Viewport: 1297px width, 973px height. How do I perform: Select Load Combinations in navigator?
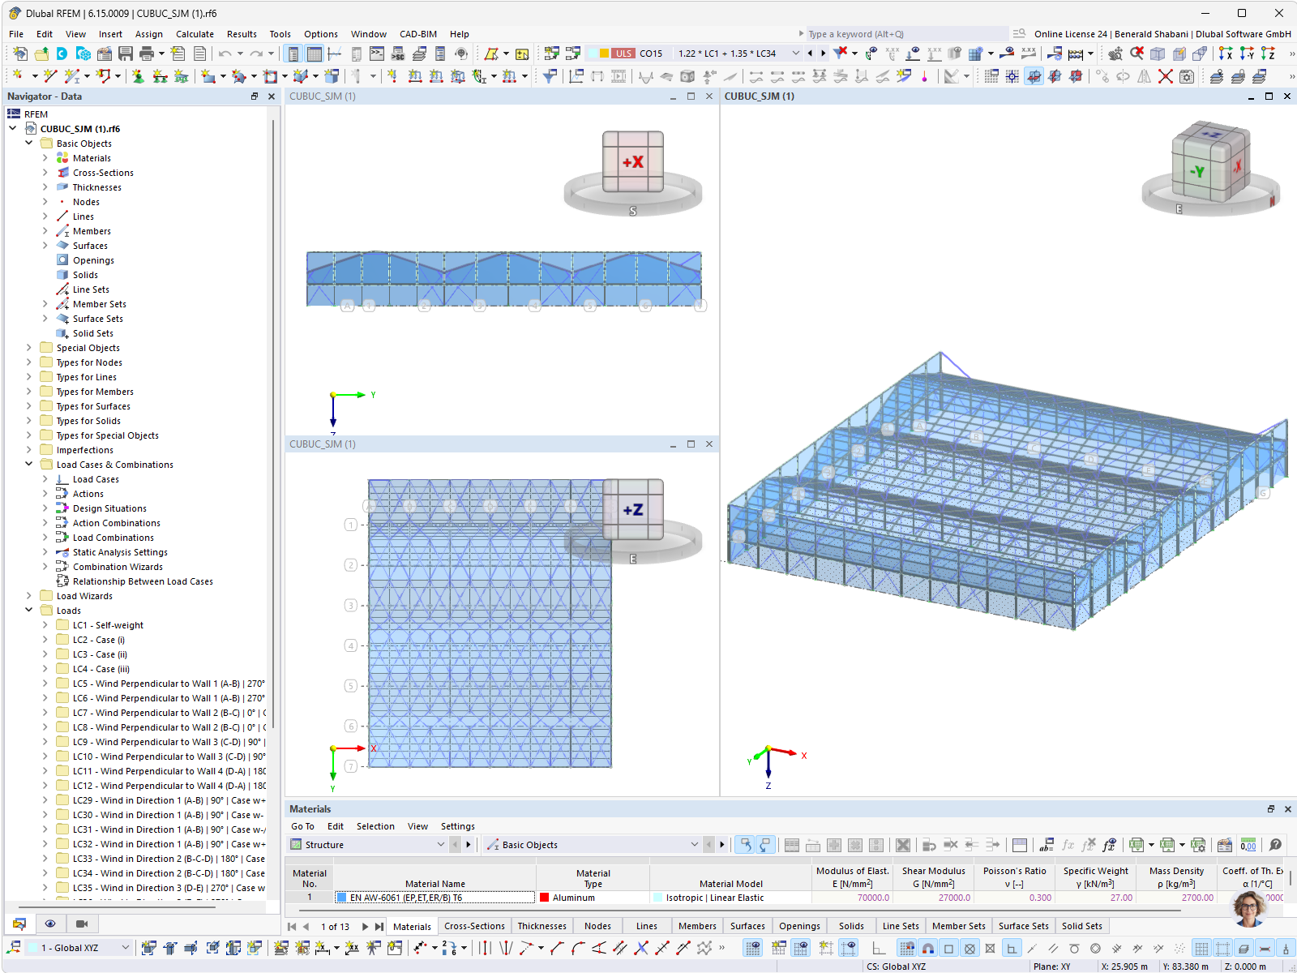[x=113, y=538]
